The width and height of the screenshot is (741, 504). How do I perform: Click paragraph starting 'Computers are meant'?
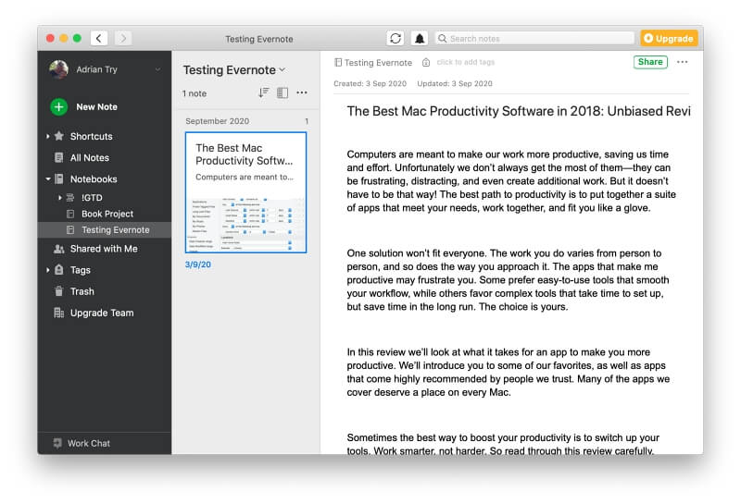(511, 181)
